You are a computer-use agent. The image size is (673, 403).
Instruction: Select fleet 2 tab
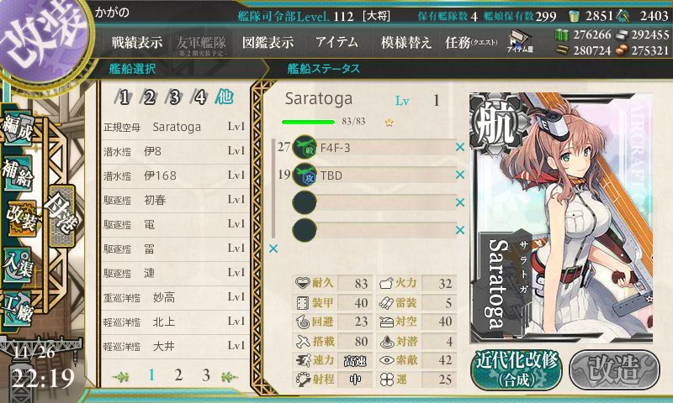tap(149, 97)
